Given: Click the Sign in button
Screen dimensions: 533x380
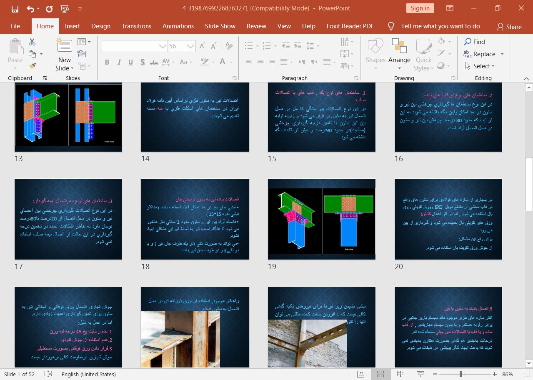Looking at the screenshot, I should pos(420,8).
